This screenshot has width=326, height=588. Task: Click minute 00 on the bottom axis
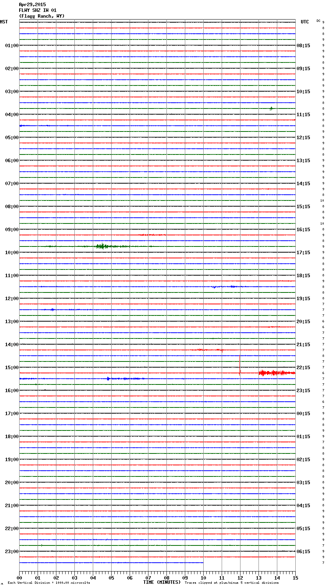[x=19, y=578]
